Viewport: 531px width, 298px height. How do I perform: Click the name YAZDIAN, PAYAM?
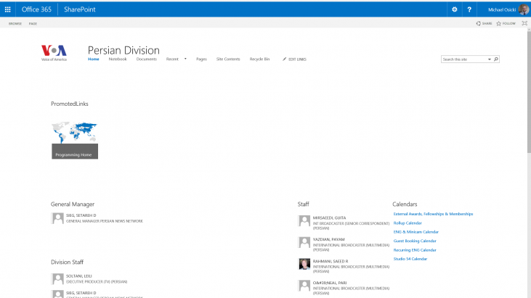tap(328, 239)
